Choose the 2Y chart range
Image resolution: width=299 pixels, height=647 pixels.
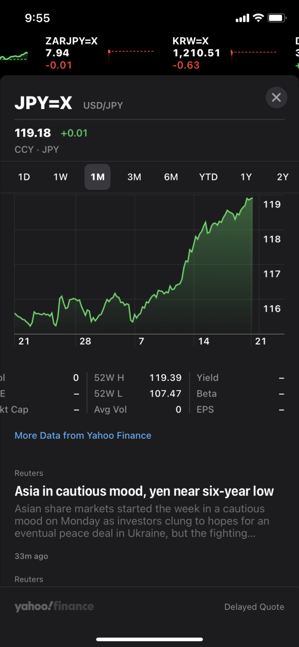(x=282, y=177)
